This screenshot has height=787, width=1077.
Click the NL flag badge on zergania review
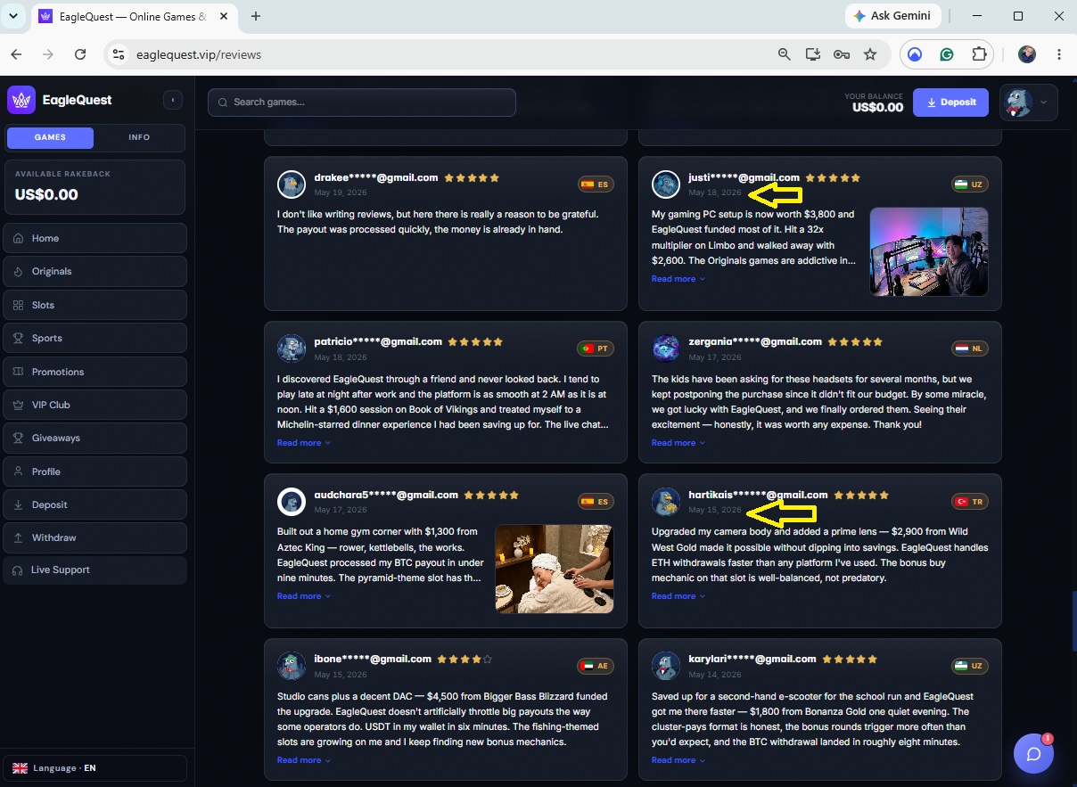pos(970,348)
